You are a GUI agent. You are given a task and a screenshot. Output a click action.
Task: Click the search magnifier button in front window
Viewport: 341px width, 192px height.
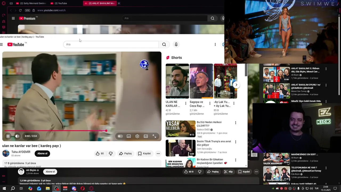click(x=164, y=44)
